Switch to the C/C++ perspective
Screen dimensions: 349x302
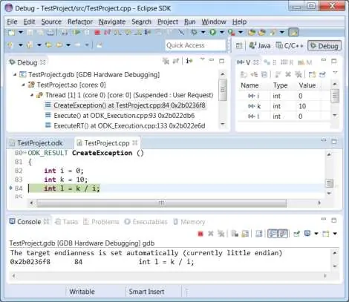[290, 46]
